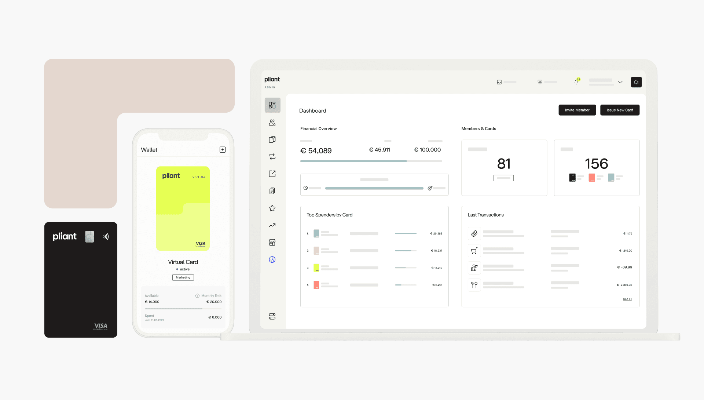
Task: Open the storefront Merchants icon in sidebar
Action: [272, 242]
